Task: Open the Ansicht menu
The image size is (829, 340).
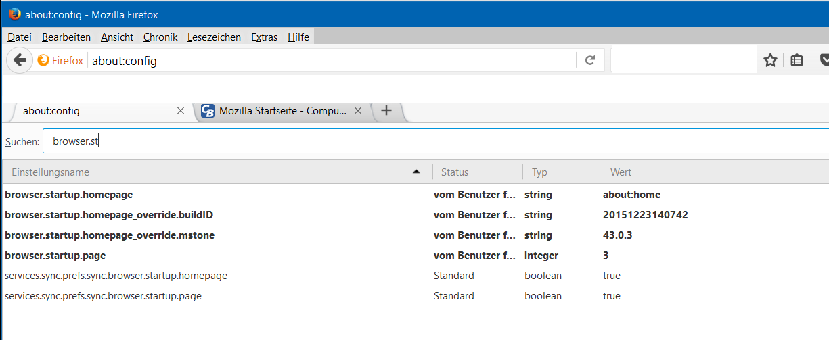Action: tap(117, 37)
